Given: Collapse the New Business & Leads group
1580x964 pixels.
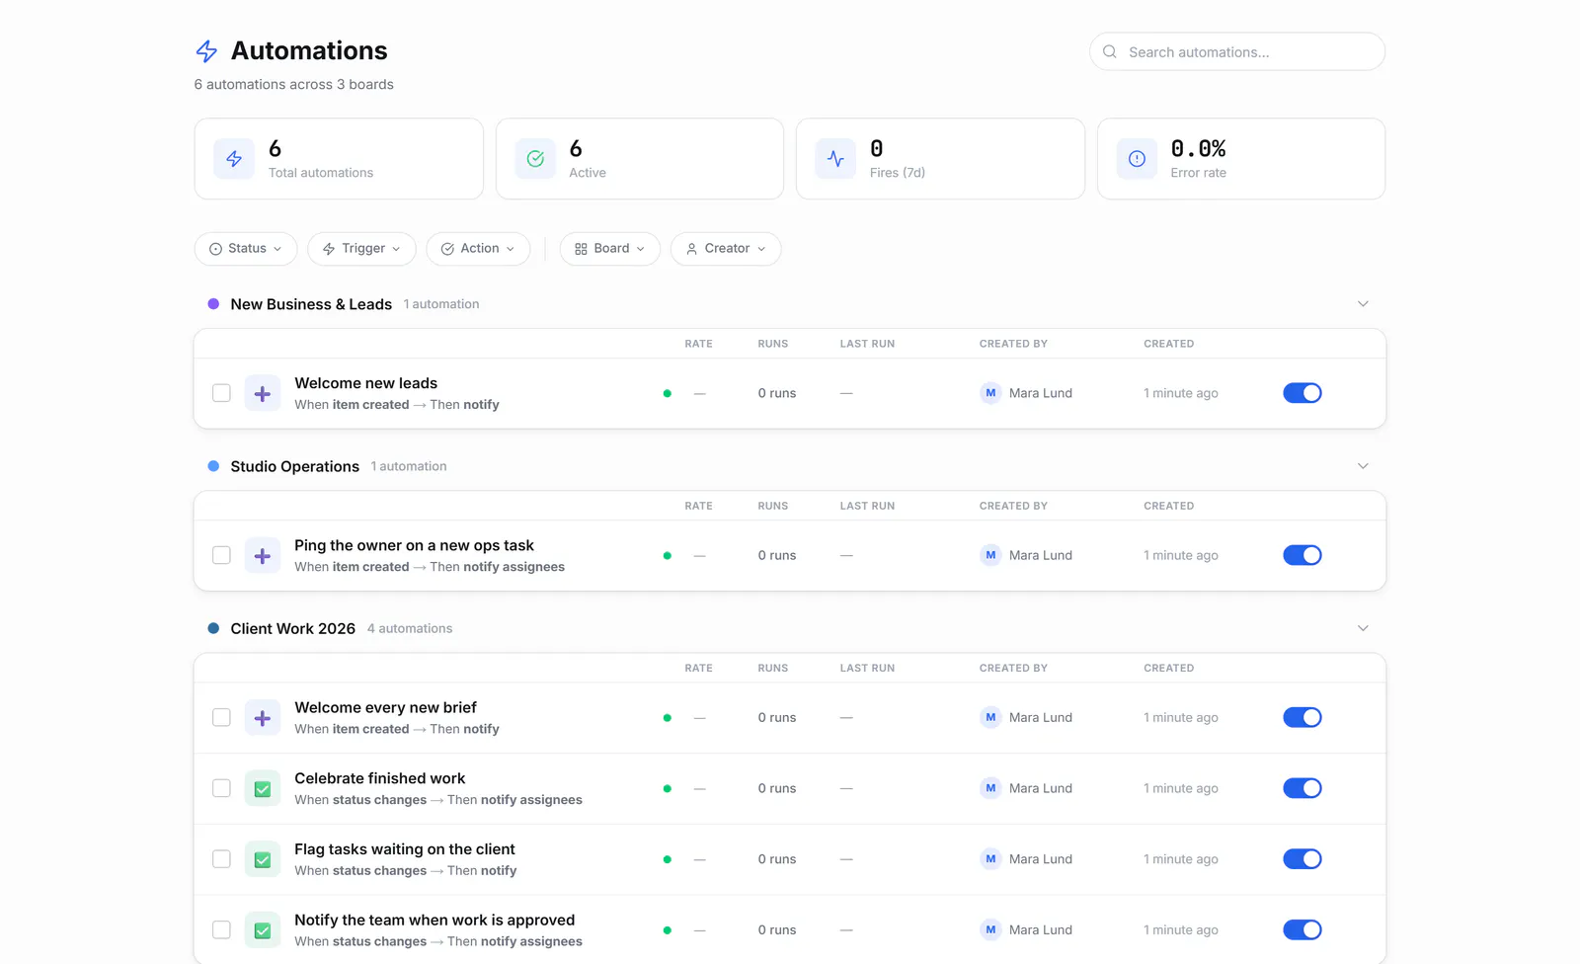Looking at the screenshot, I should [1363, 304].
